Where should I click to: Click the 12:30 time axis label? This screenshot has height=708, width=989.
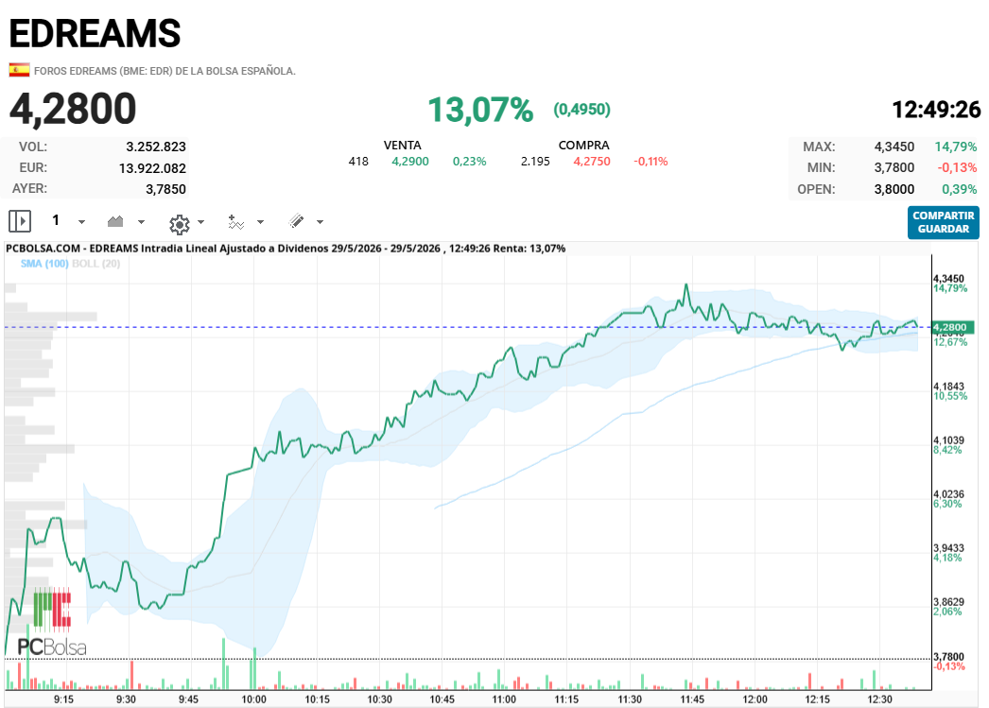[879, 699]
